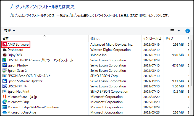Screen dimensions: 194x116
Task: Select the EpsonNet Print icon
Action: (5, 92)
